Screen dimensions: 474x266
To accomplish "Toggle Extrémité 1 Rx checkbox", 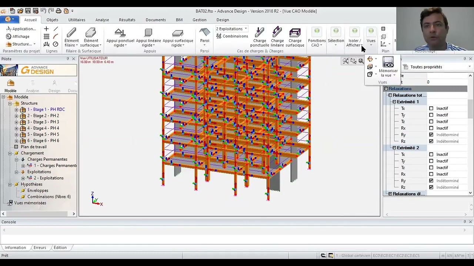I will (x=431, y=128).
